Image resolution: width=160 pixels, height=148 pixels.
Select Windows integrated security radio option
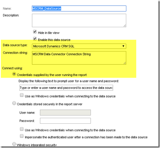pos(14,144)
